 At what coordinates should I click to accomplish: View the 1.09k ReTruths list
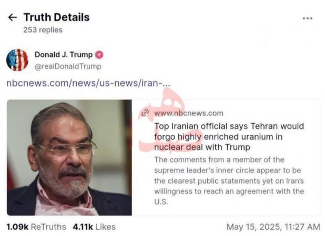(36, 227)
